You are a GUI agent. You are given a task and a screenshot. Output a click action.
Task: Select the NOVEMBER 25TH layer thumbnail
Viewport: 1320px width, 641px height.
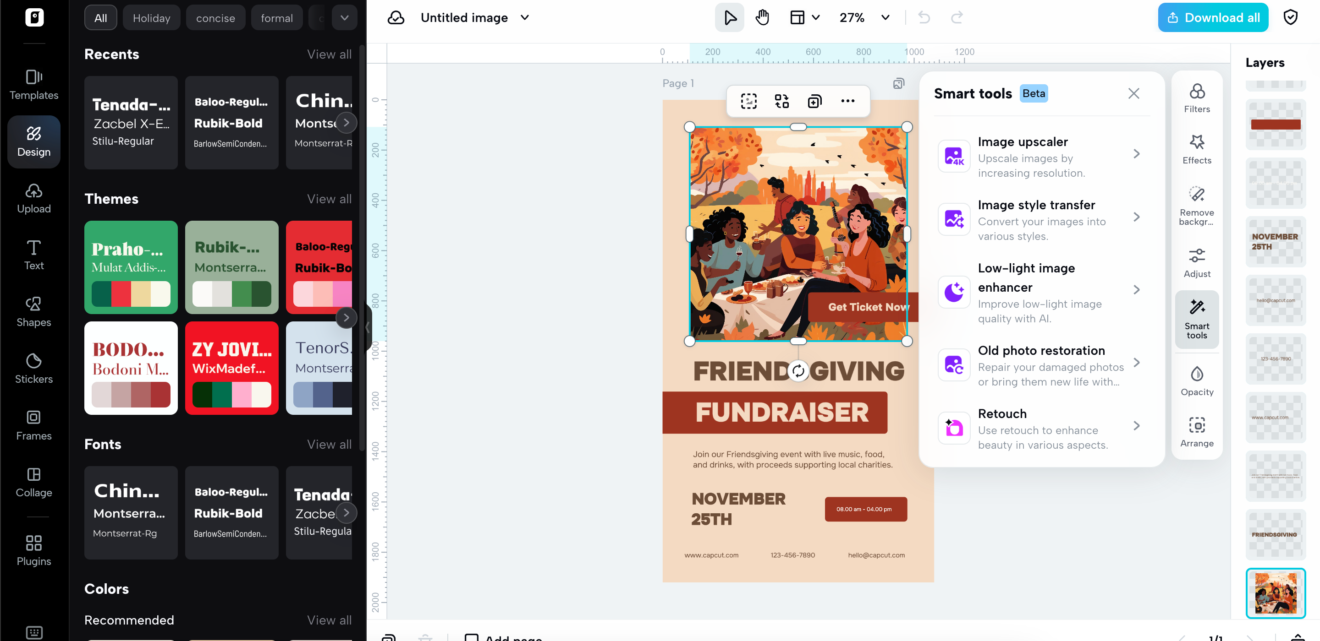tap(1275, 241)
